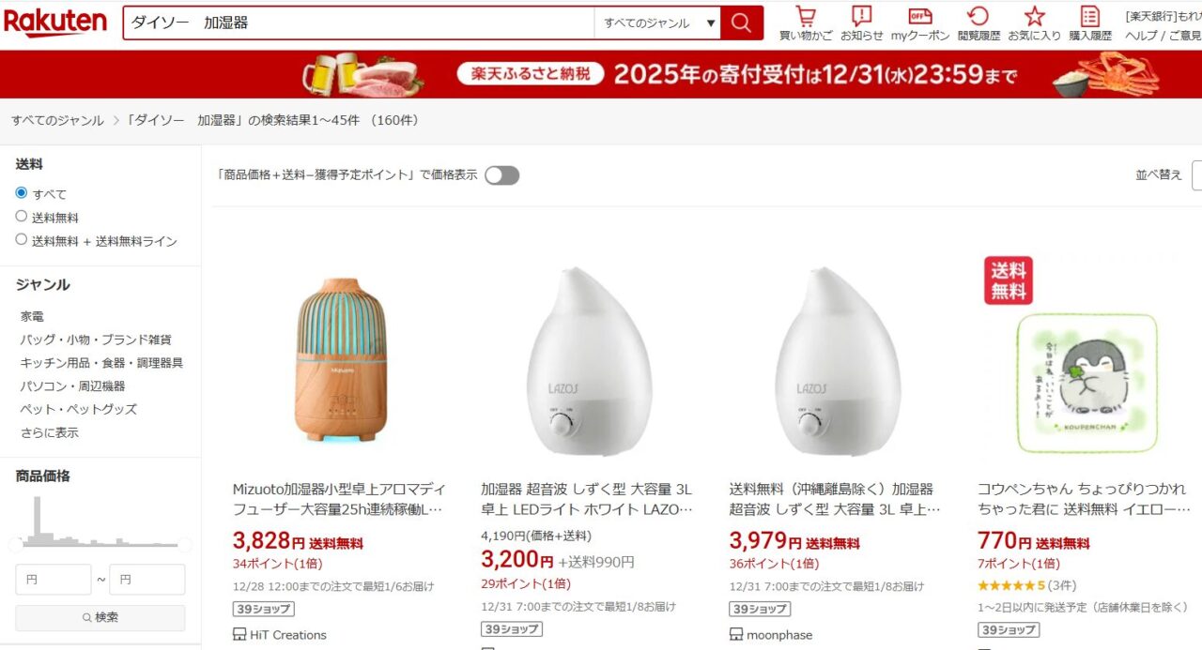Toggle price display including shipping and points

pos(501,175)
